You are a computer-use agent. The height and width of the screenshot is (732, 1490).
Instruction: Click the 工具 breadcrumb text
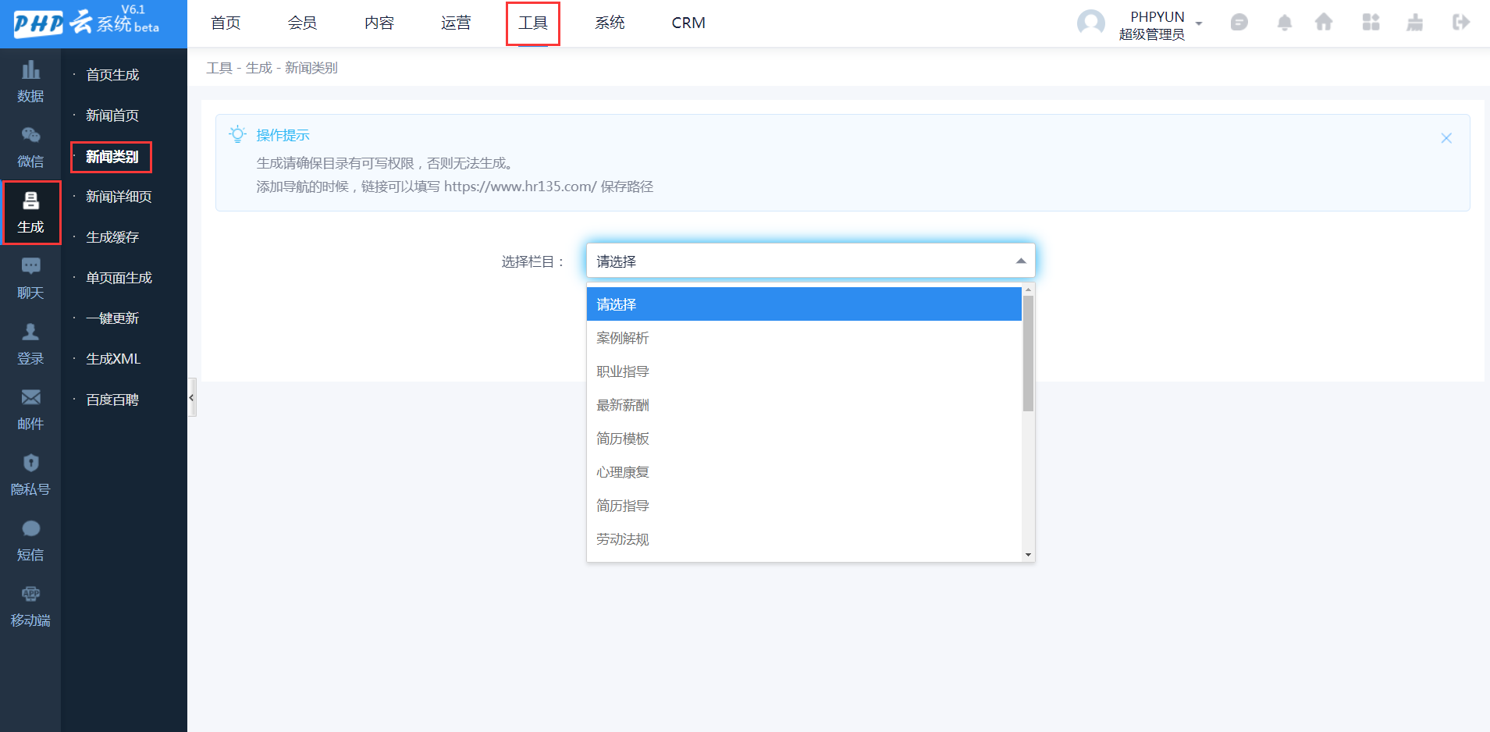[x=219, y=68]
